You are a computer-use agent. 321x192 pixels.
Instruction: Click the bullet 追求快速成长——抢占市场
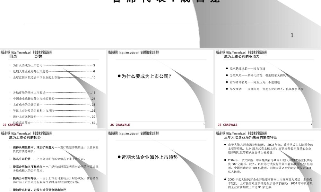pyautogui.click(x=247, y=68)
